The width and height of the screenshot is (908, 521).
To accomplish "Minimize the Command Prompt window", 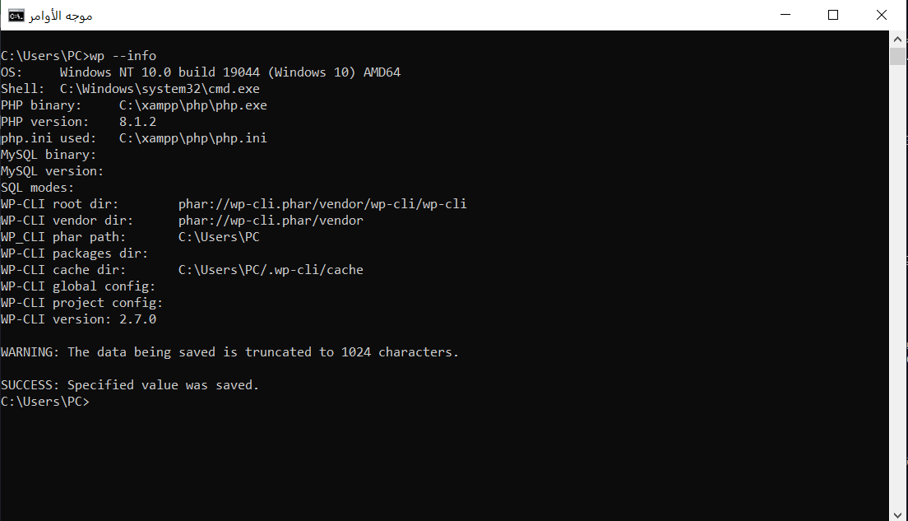I will click(x=785, y=15).
